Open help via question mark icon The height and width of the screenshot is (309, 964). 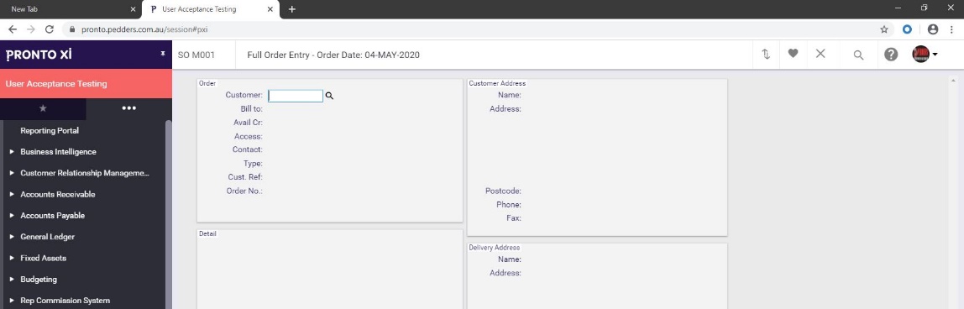click(x=891, y=54)
